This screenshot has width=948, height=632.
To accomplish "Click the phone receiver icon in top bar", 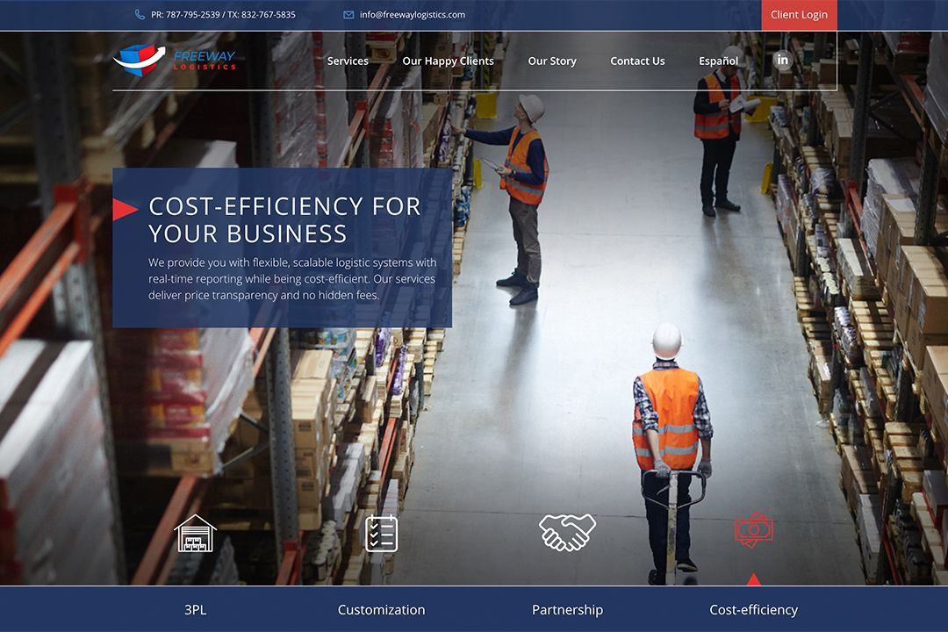I will click(140, 14).
